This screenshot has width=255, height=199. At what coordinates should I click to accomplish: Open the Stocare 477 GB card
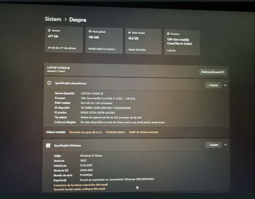[64, 40]
